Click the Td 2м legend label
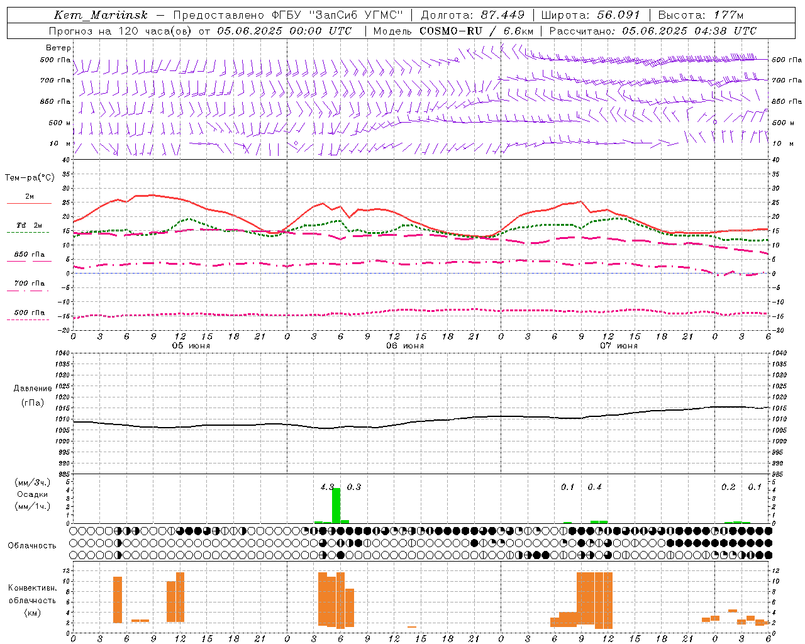 [x=30, y=225]
